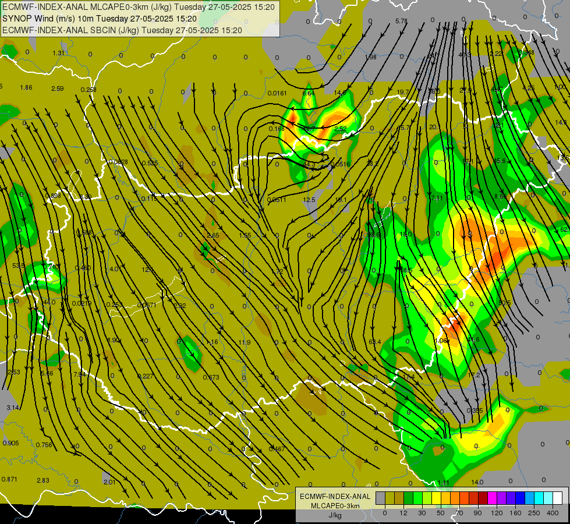Select the 'SYNOP Wind (m/s) 10m' title line
Screen dimensions: 570x524
(x=99, y=19)
